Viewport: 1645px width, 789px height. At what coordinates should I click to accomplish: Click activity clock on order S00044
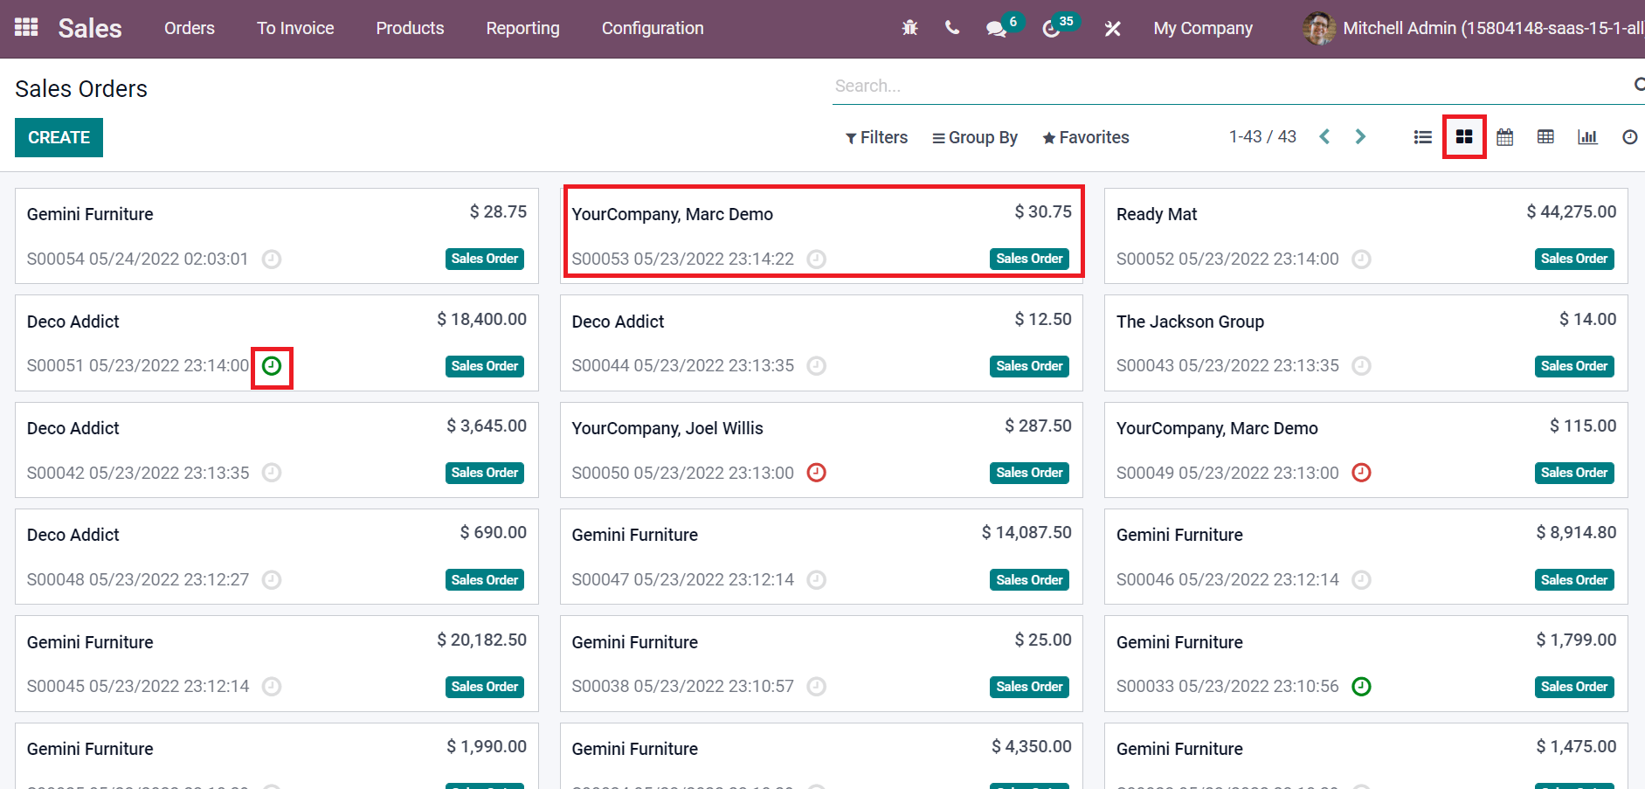point(816,365)
